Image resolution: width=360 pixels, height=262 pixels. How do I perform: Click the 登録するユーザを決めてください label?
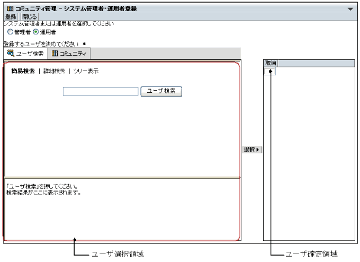[x=41, y=44]
